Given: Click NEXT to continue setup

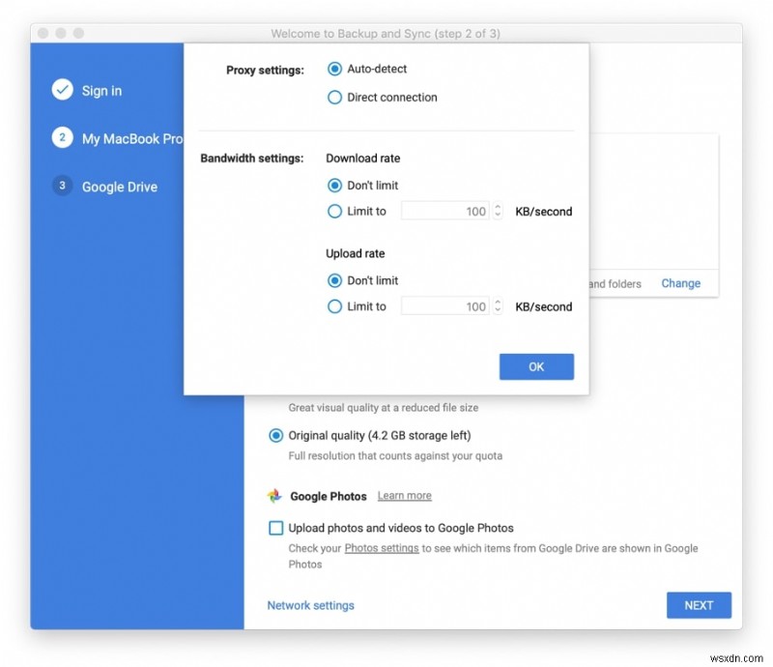Looking at the screenshot, I should tap(699, 604).
